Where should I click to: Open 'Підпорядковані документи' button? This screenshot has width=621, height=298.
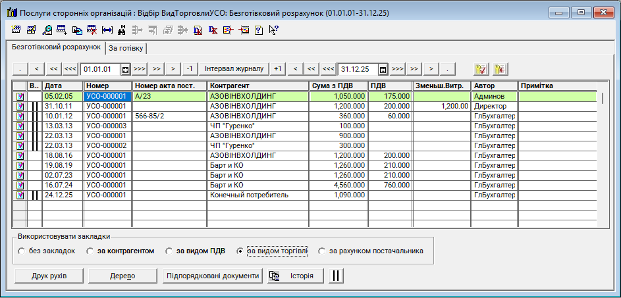(x=212, y=276)
